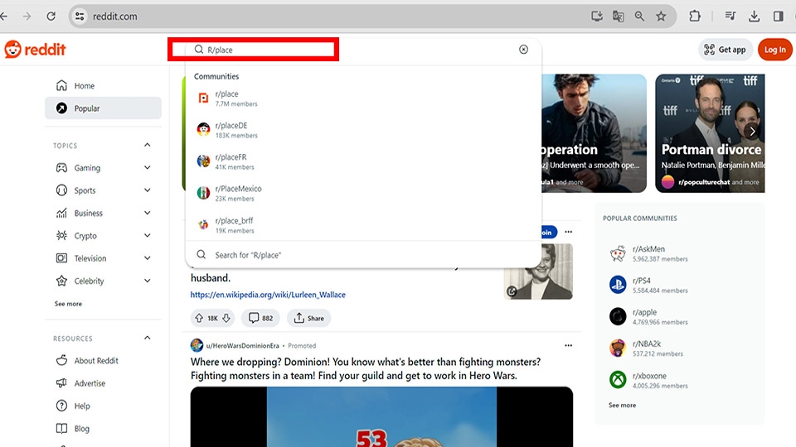Open the Help link
Viewport: 796px width, 447px height.
[82, 406]
